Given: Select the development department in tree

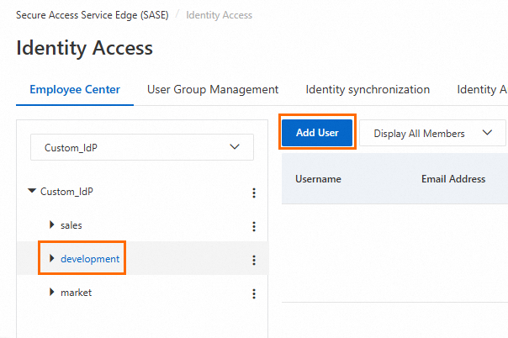Looking at the screenshot, I should tap(90, 259).
